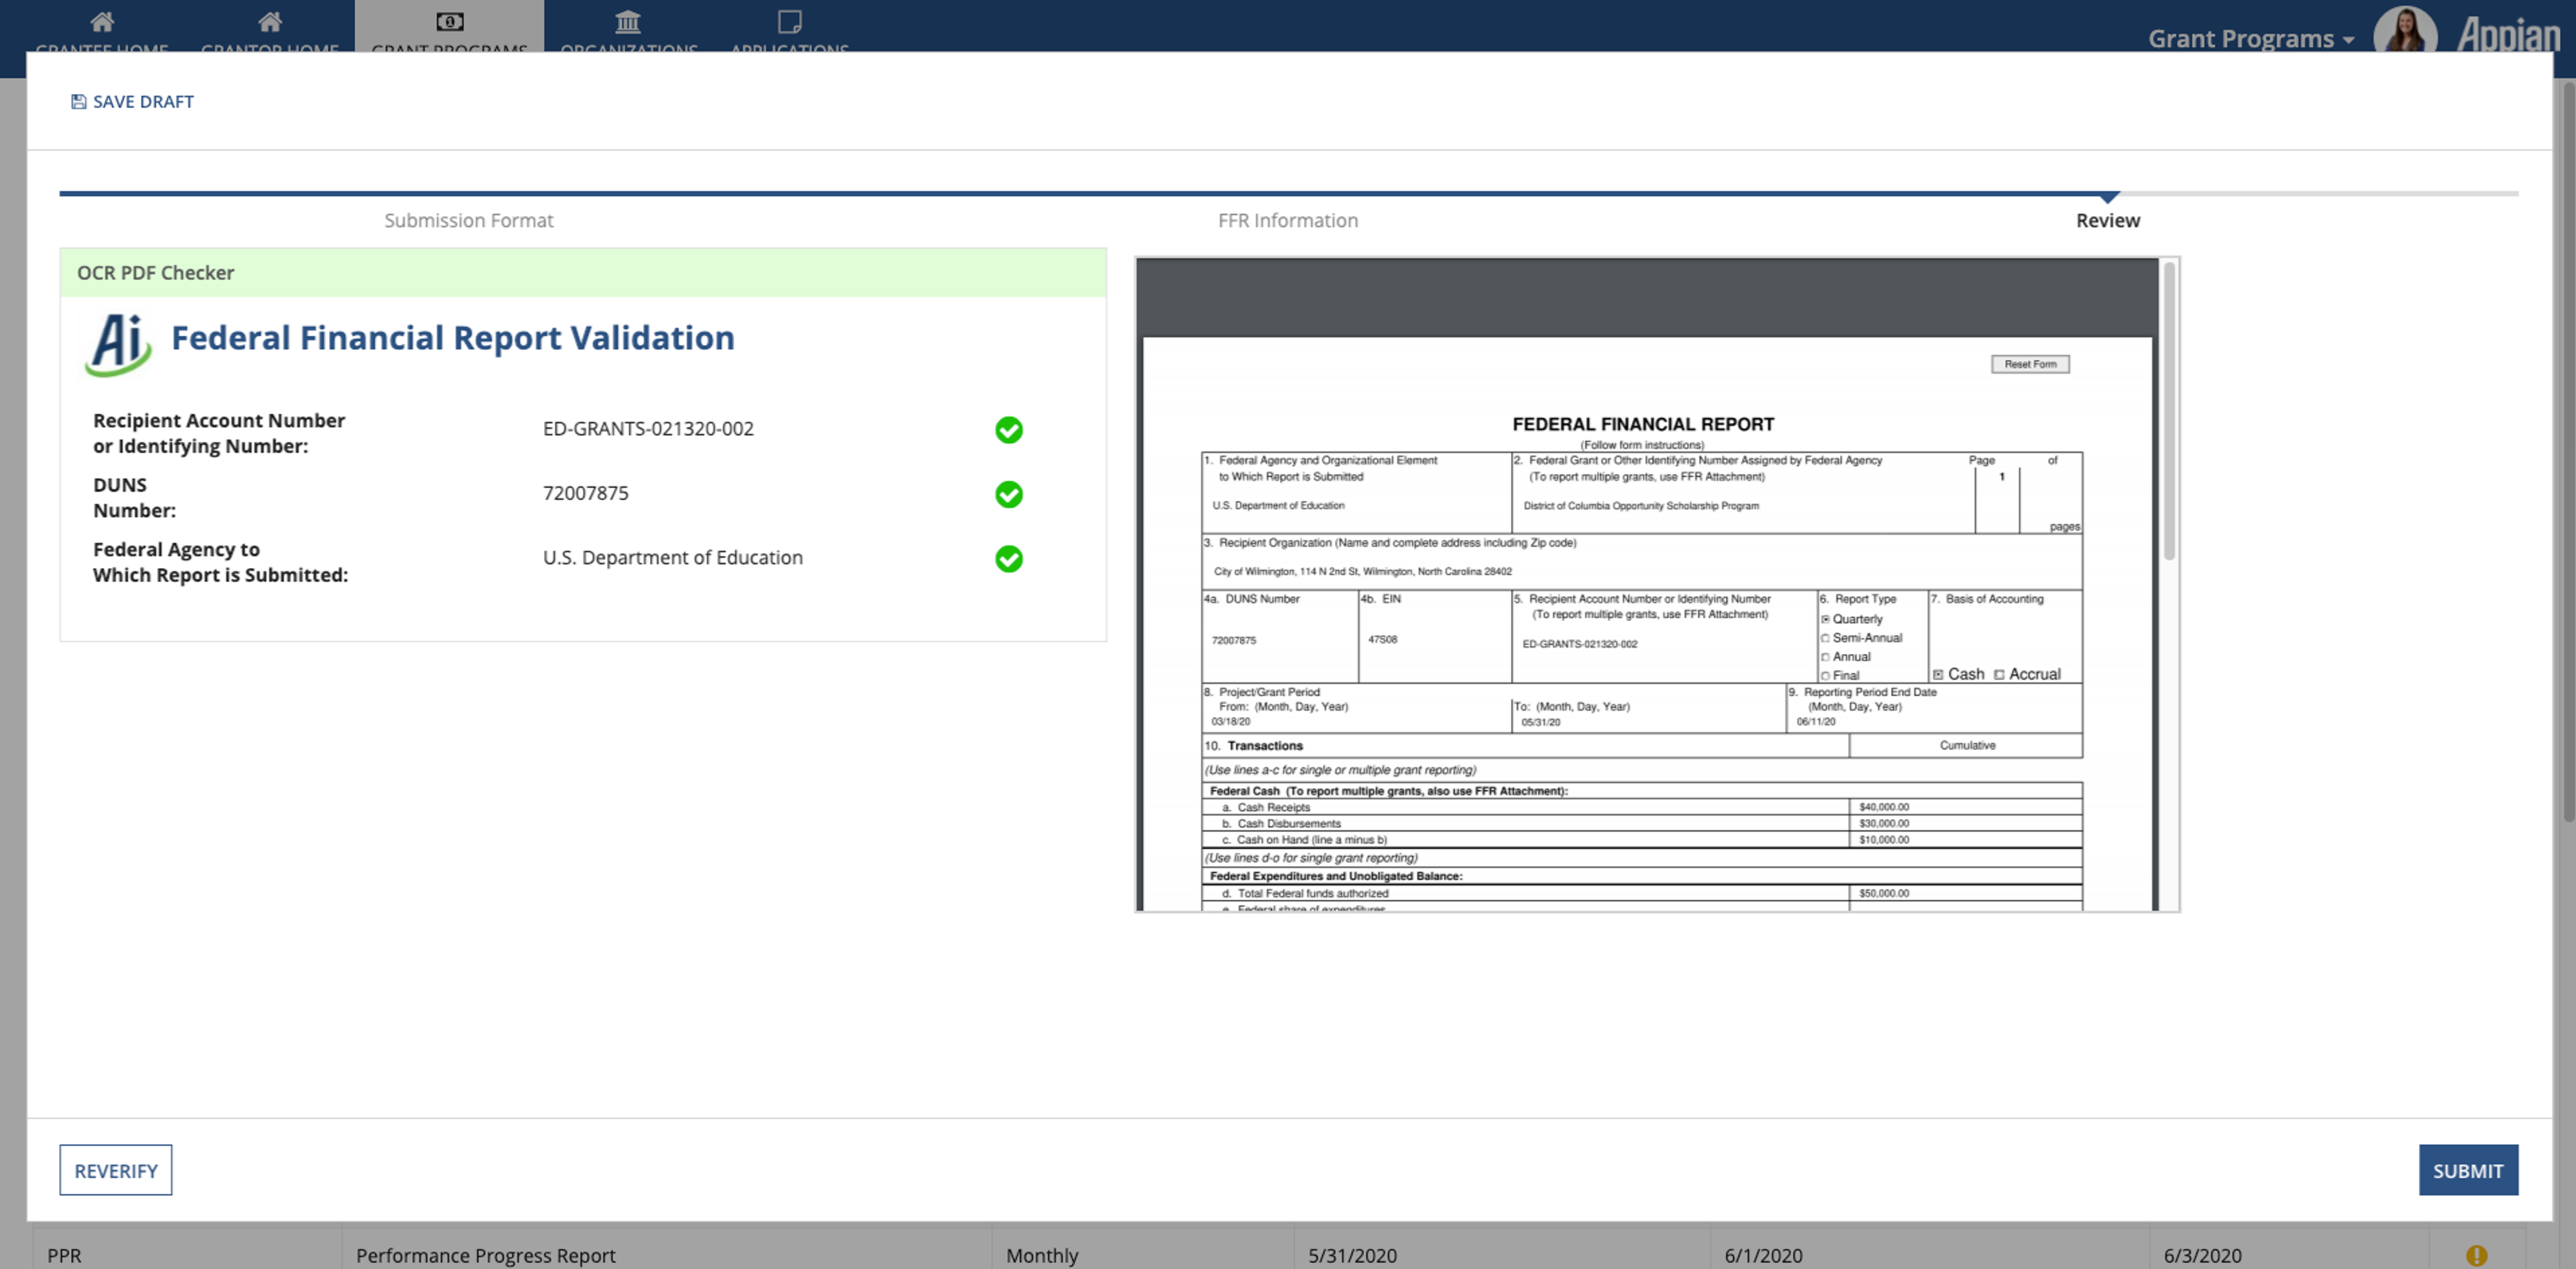
Task: Click the orange warning icon in PPR row
Action: [2476, 1255]
